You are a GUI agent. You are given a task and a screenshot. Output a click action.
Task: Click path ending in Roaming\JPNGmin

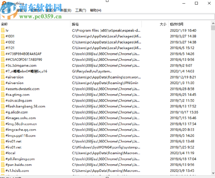pos(105,83)
